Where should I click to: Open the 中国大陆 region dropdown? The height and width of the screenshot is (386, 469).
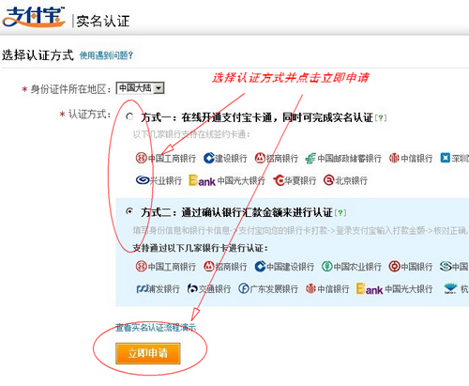coord(140,88)
